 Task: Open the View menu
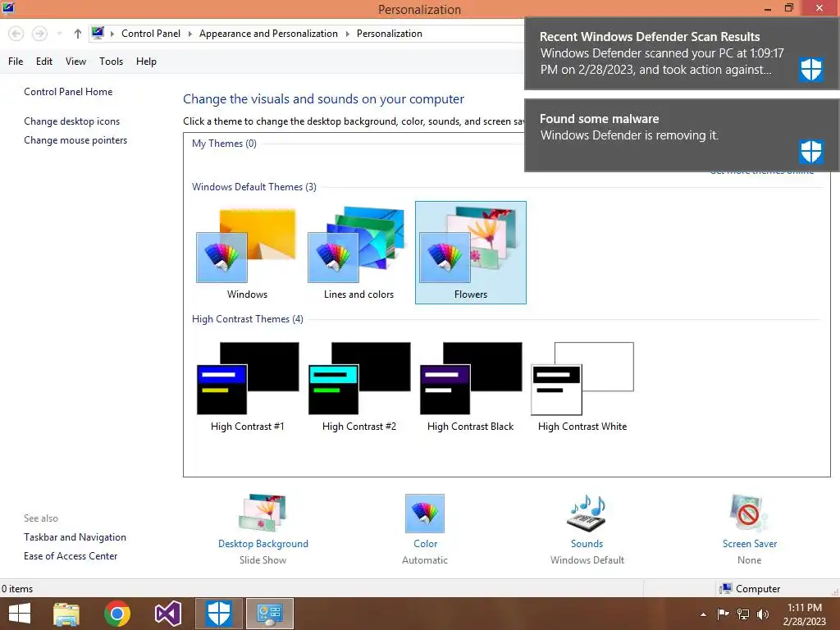[x=75, y=62]
